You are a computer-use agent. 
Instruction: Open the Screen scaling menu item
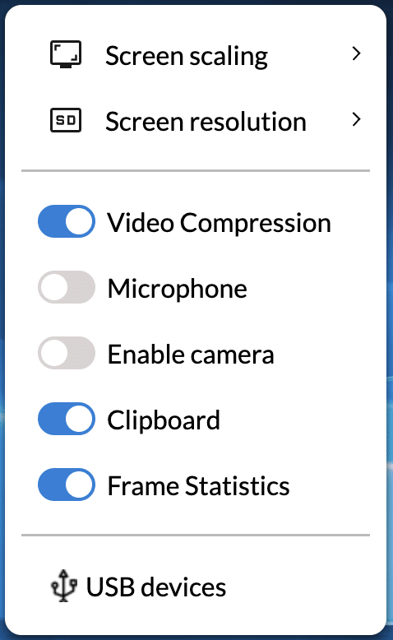click(196, 54)
